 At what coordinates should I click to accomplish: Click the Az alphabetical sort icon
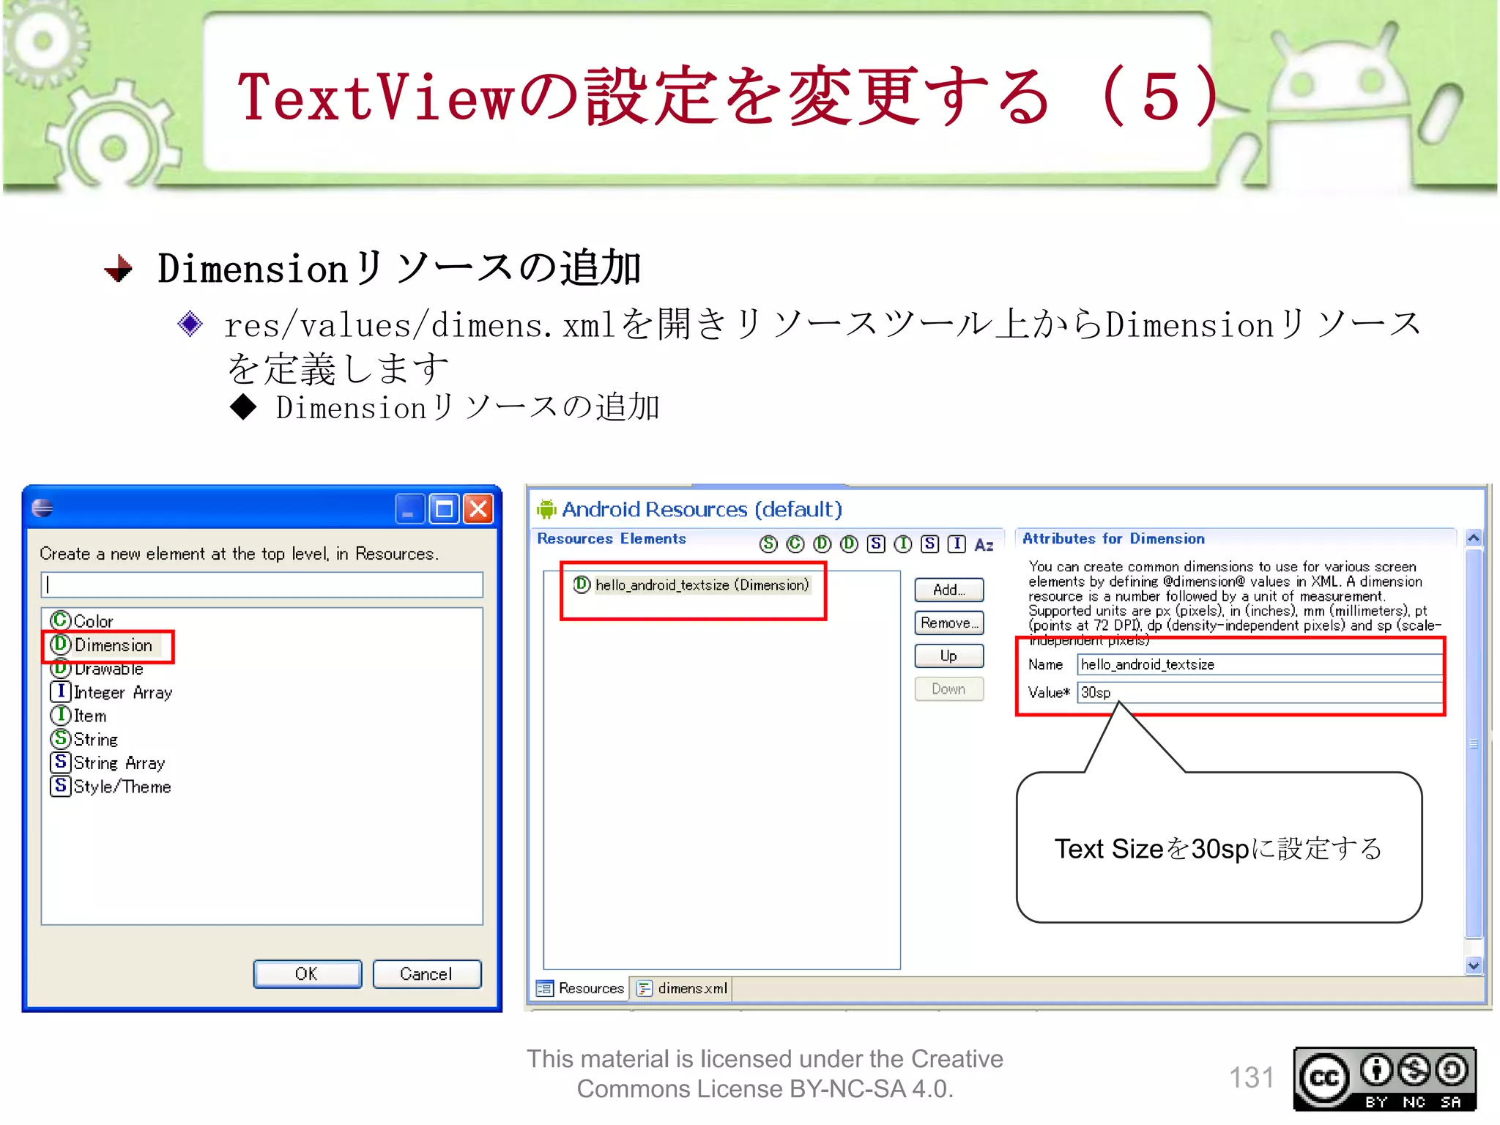click(984, 544)
